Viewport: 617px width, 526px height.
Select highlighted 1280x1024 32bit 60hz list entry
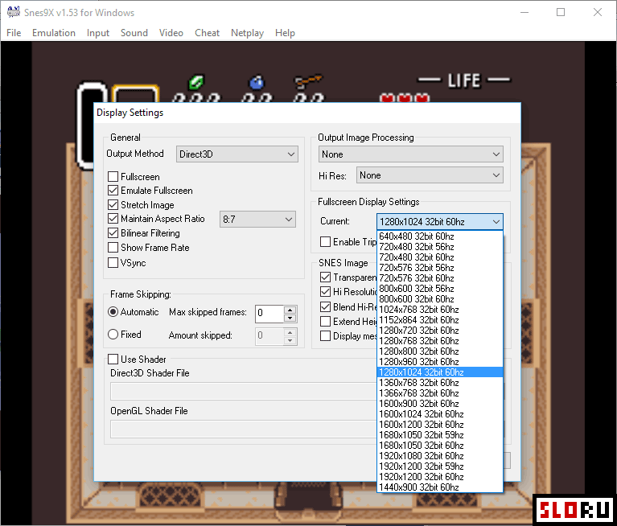pos(440,372)
